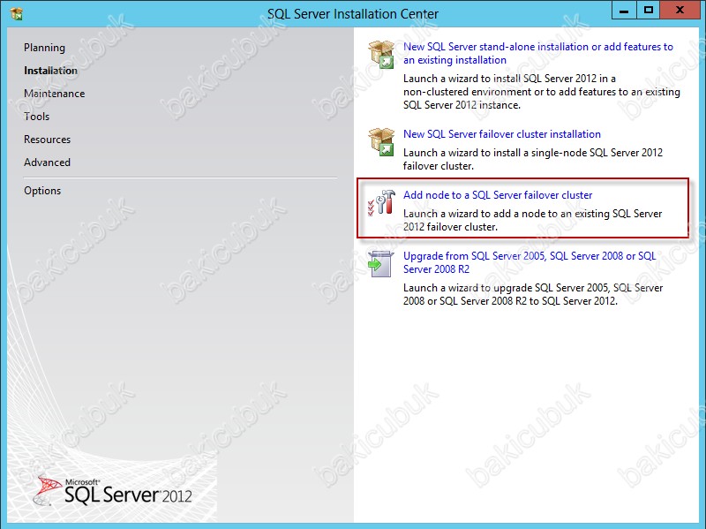Screen dimensions: 706x529
Task: Maximize the SQL Server Installation Center window
Action: click(649, 11)
